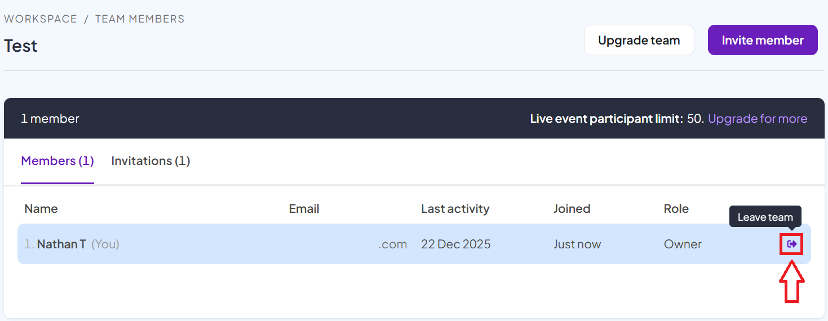Click the Email column header
This screenshot has height=321, width=828.
(x=304, y=209)
